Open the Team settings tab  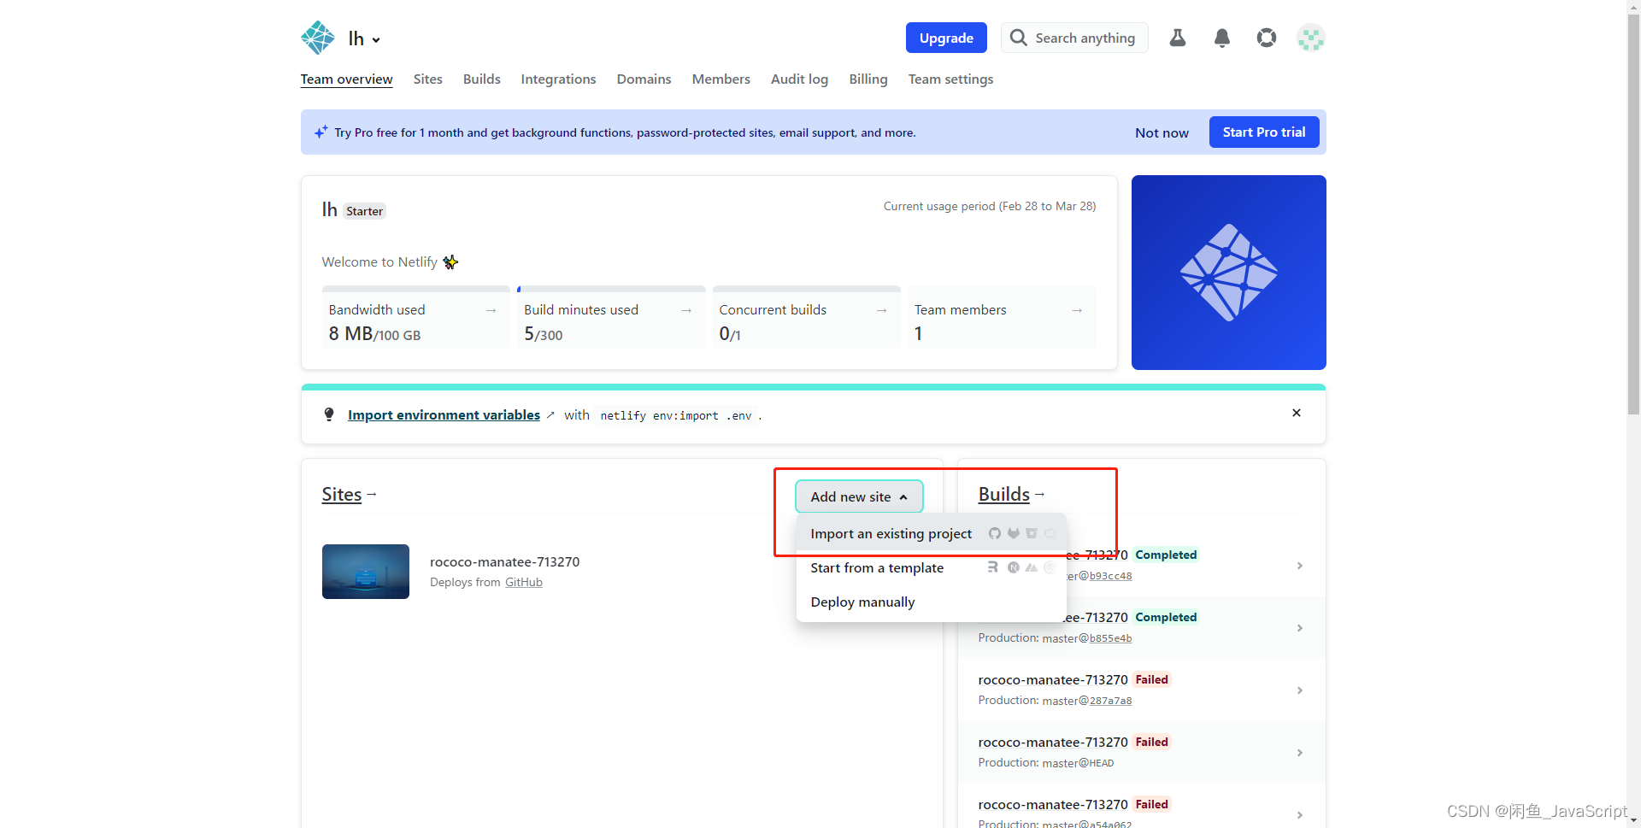coord(950,79)
